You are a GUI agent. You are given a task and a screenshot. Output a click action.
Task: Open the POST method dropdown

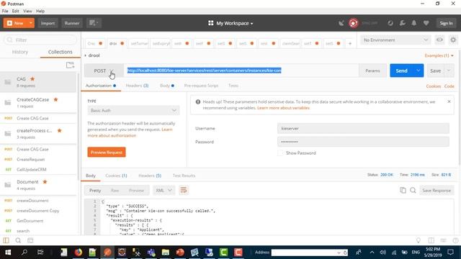coord(104,71)
